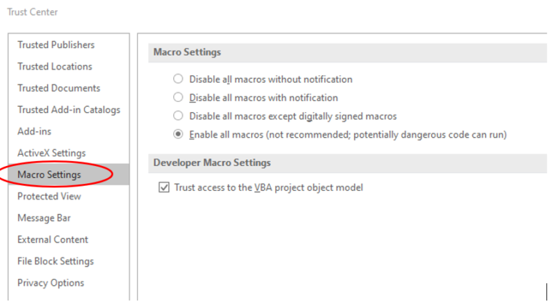Select Disable all macros with notification

[x=179, y=98]
